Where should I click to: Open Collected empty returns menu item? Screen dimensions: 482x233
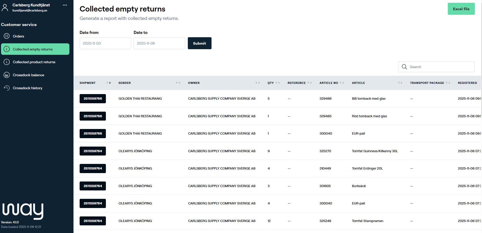pos(35,49)
